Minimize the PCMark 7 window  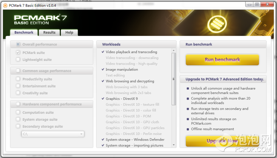[x=250, y=4]
